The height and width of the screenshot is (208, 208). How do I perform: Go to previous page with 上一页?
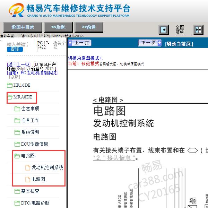(80, 43)
